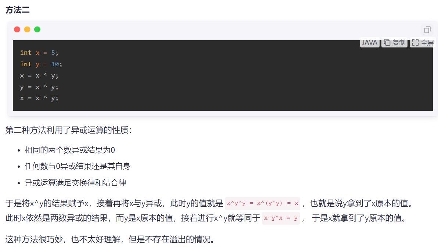Click the first x = x ^ y; line
The image size is (438, 249).
pyautogui.click(x=39, y=75)
